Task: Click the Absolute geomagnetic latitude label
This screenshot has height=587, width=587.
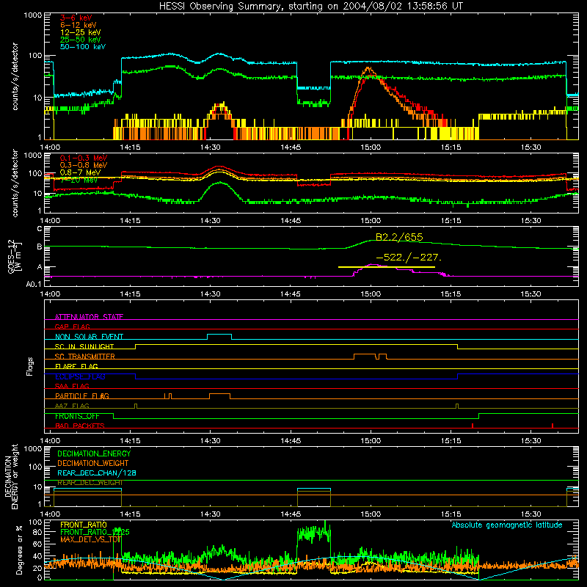Action: [x=507, y=525]
